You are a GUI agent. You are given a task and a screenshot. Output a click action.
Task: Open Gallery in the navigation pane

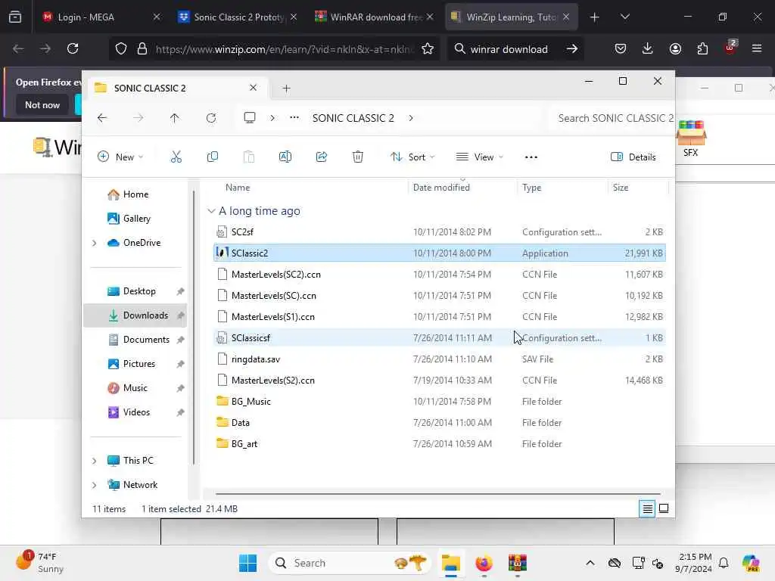coord(136,219)
